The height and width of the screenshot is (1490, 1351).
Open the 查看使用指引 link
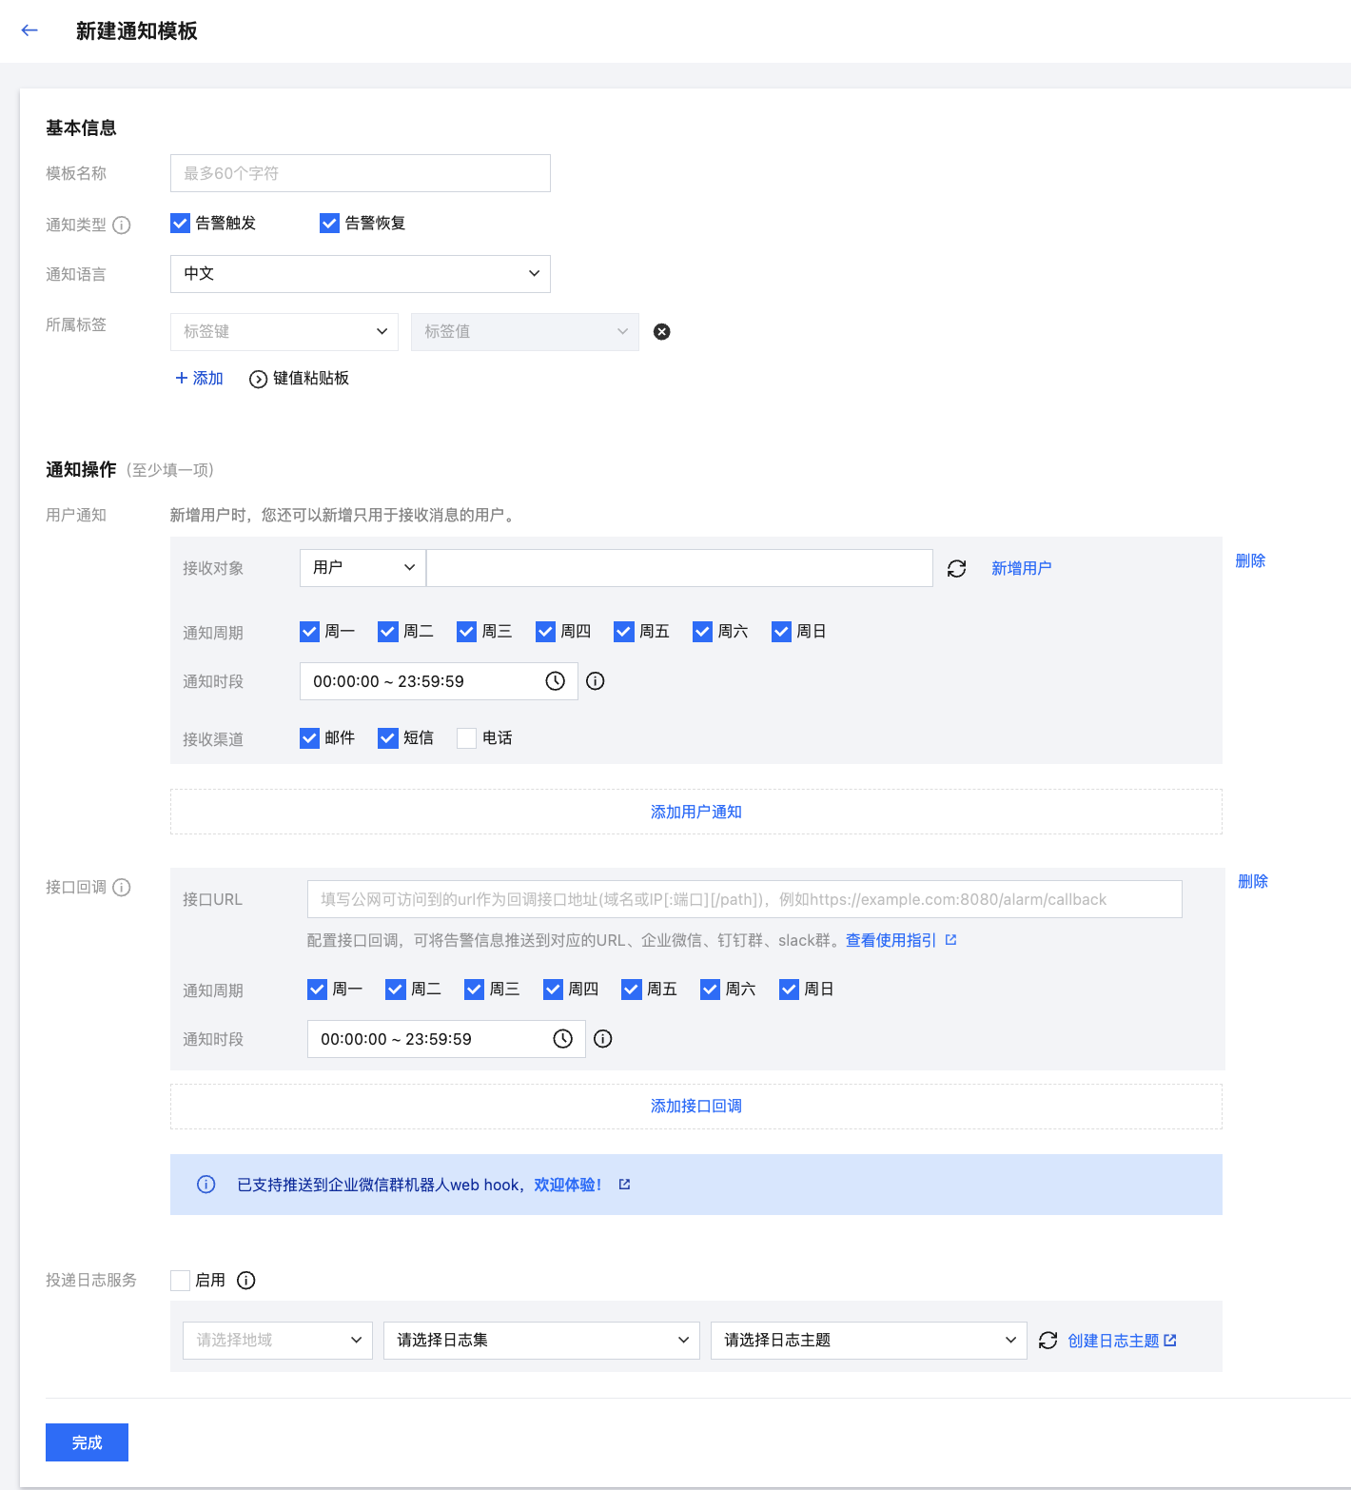click(891, 940)
